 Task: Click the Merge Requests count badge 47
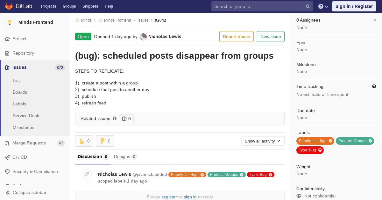[x=61, y=143]
